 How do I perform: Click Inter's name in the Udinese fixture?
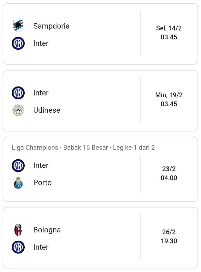point(41,93)
